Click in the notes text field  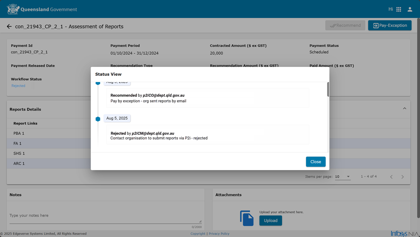(x=105, y=216)
